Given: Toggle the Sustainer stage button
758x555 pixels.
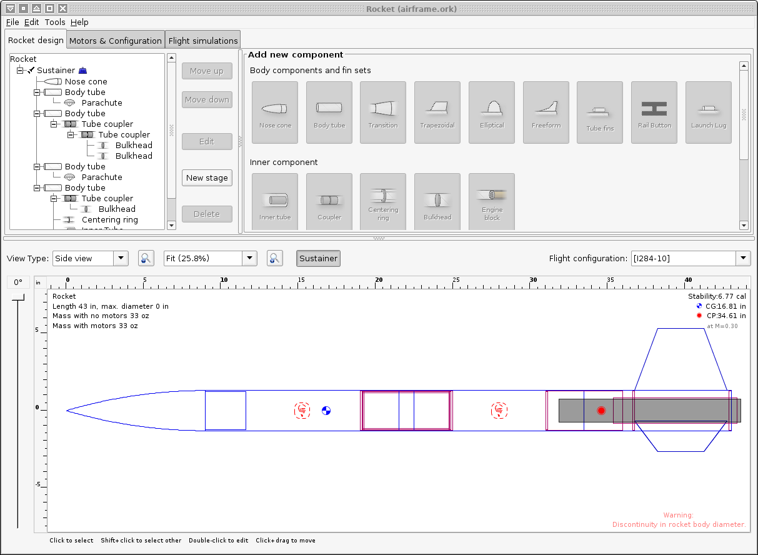Looking at the screenshot, I should [x=318, y=258].
